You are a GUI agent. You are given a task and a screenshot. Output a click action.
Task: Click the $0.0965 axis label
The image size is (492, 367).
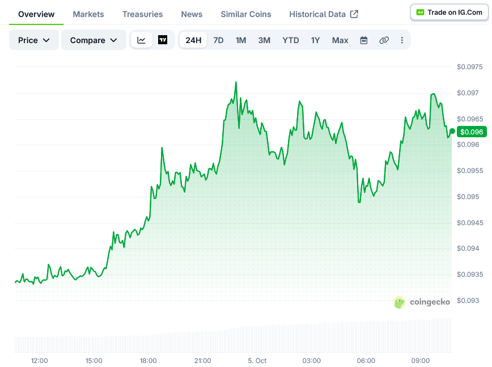click(x=470, y=119)
